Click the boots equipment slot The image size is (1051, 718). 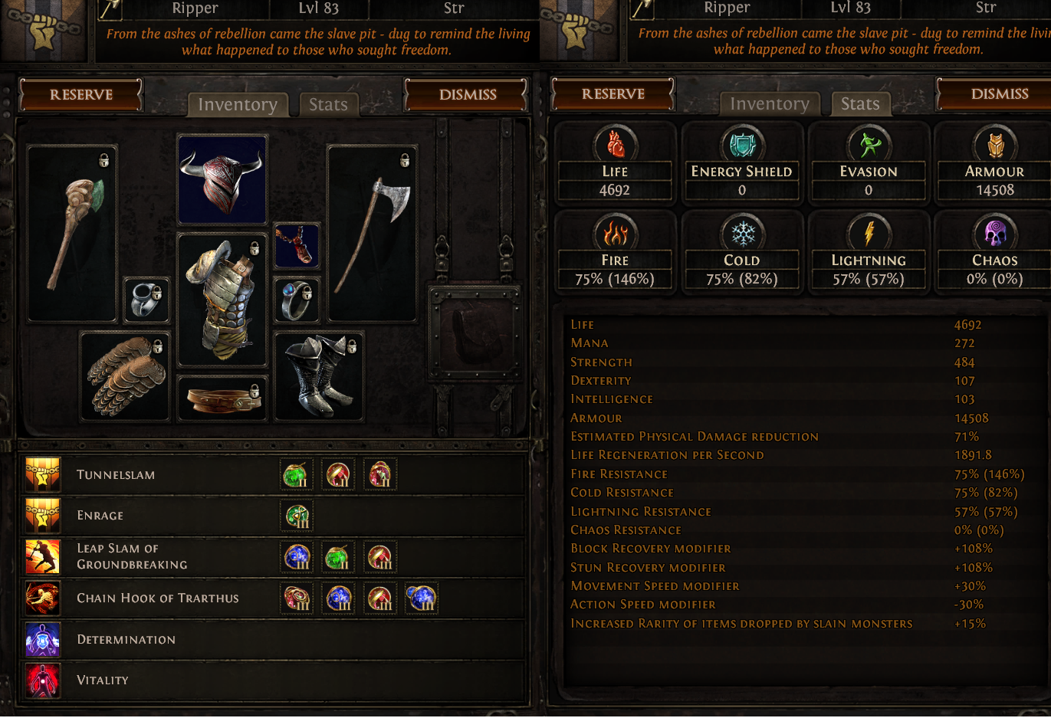[x=319, y=376]
